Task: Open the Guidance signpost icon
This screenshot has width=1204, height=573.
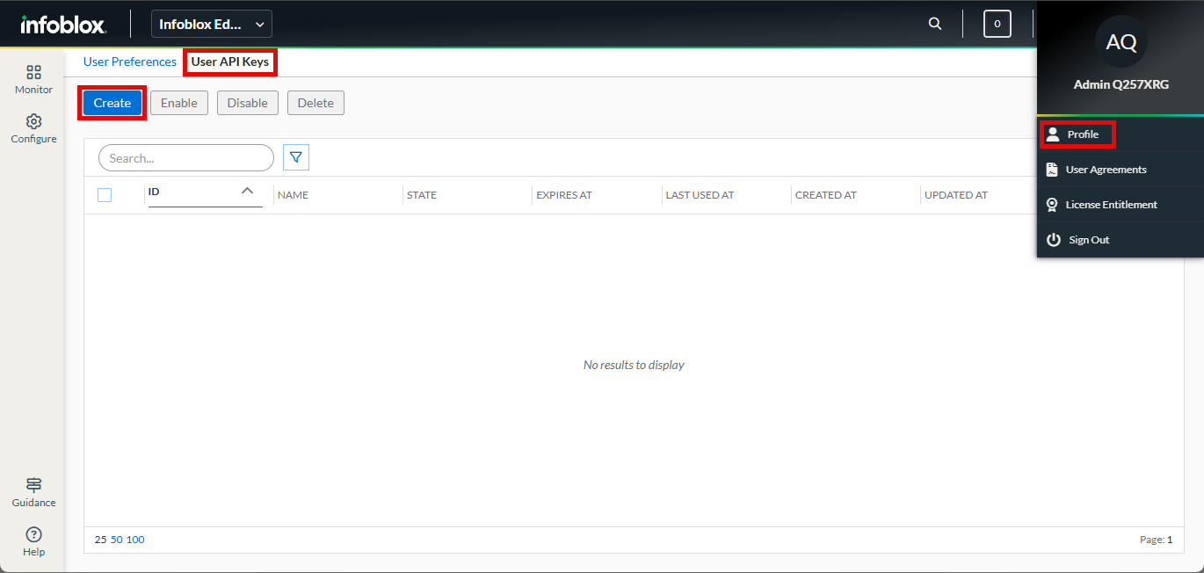Action: (x=33, y=492)
